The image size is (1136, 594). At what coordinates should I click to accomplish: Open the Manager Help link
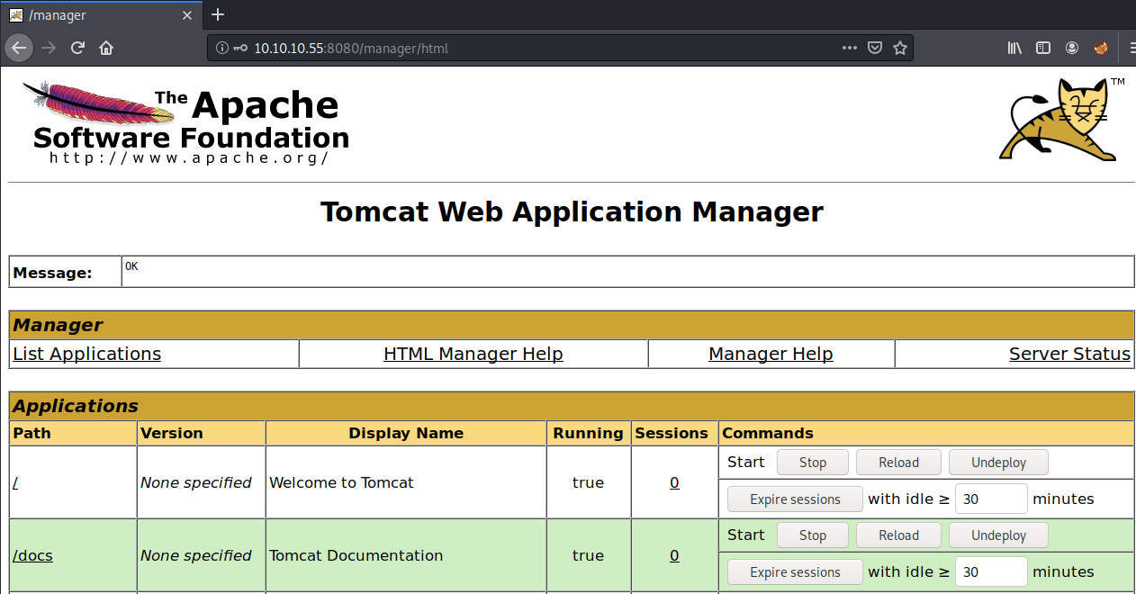point(771,354)
